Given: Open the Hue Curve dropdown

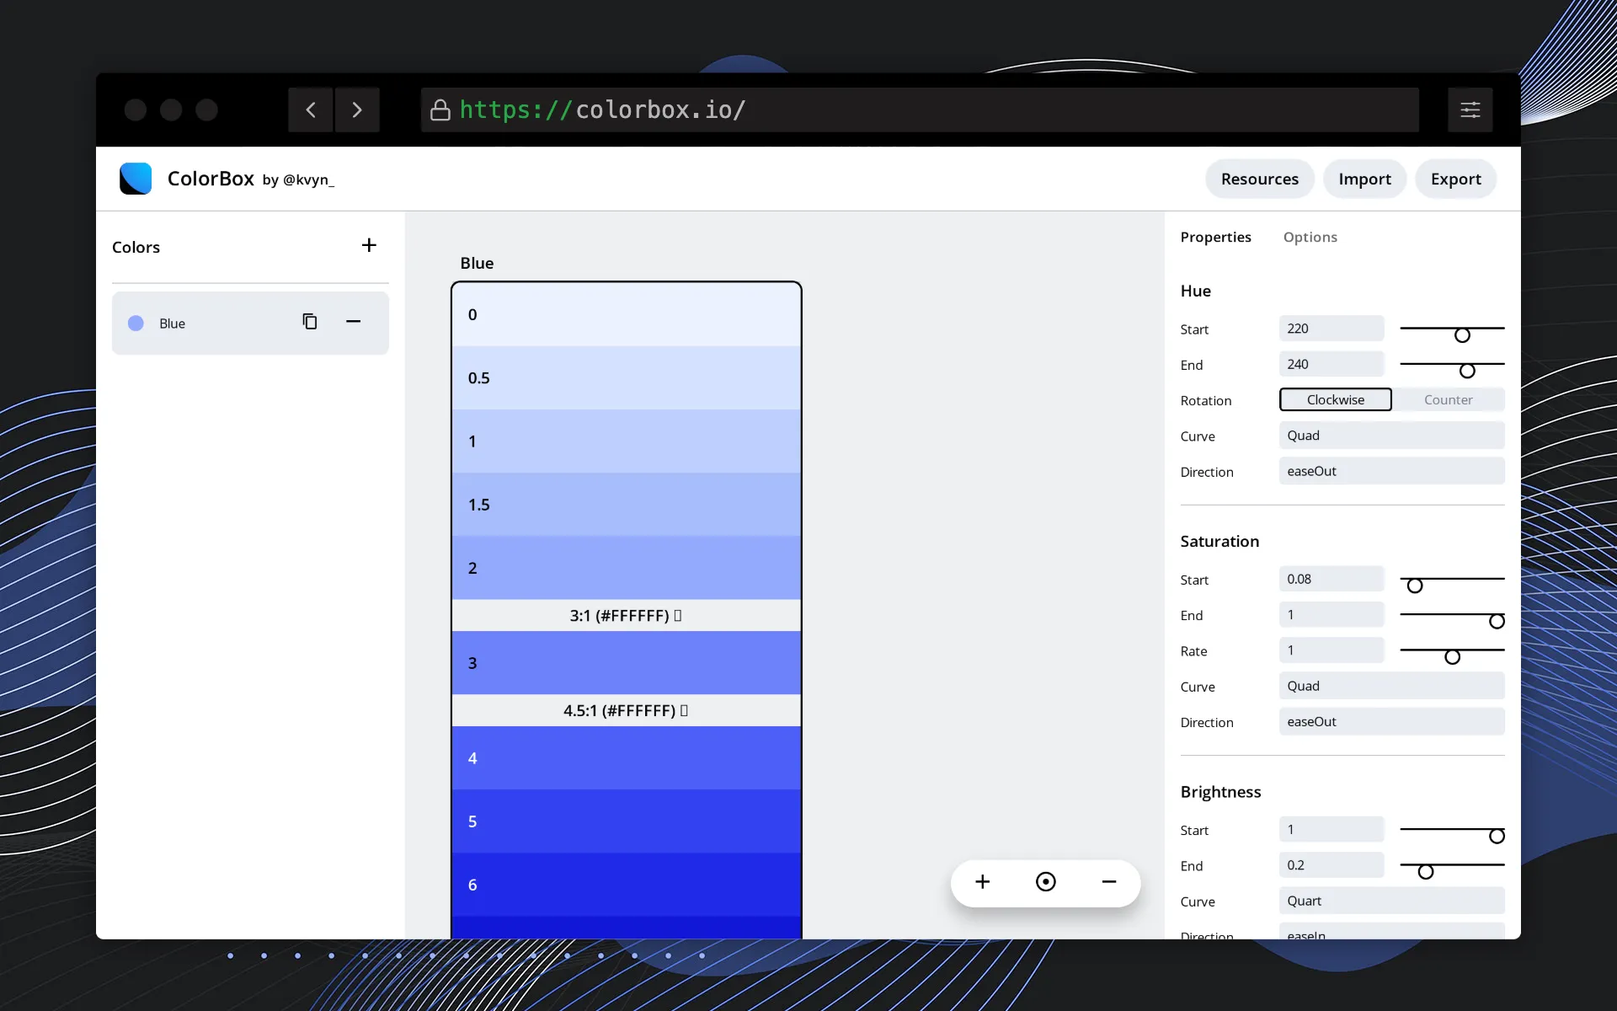Looking at the screenshot, I should [x=1391, y=436].
